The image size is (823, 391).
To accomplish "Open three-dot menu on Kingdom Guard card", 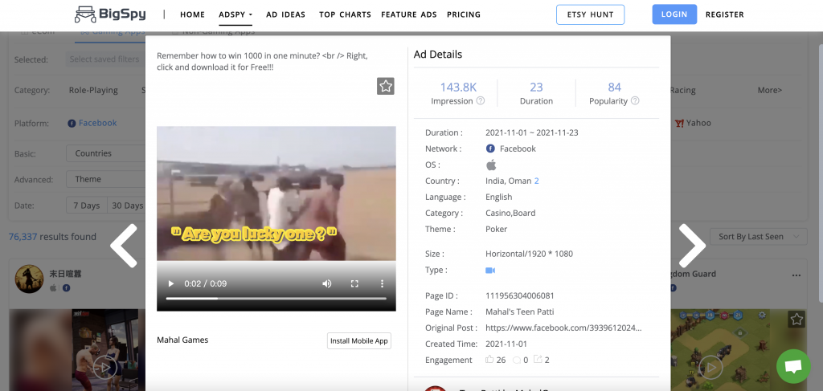I will click(x=796, y=275).
